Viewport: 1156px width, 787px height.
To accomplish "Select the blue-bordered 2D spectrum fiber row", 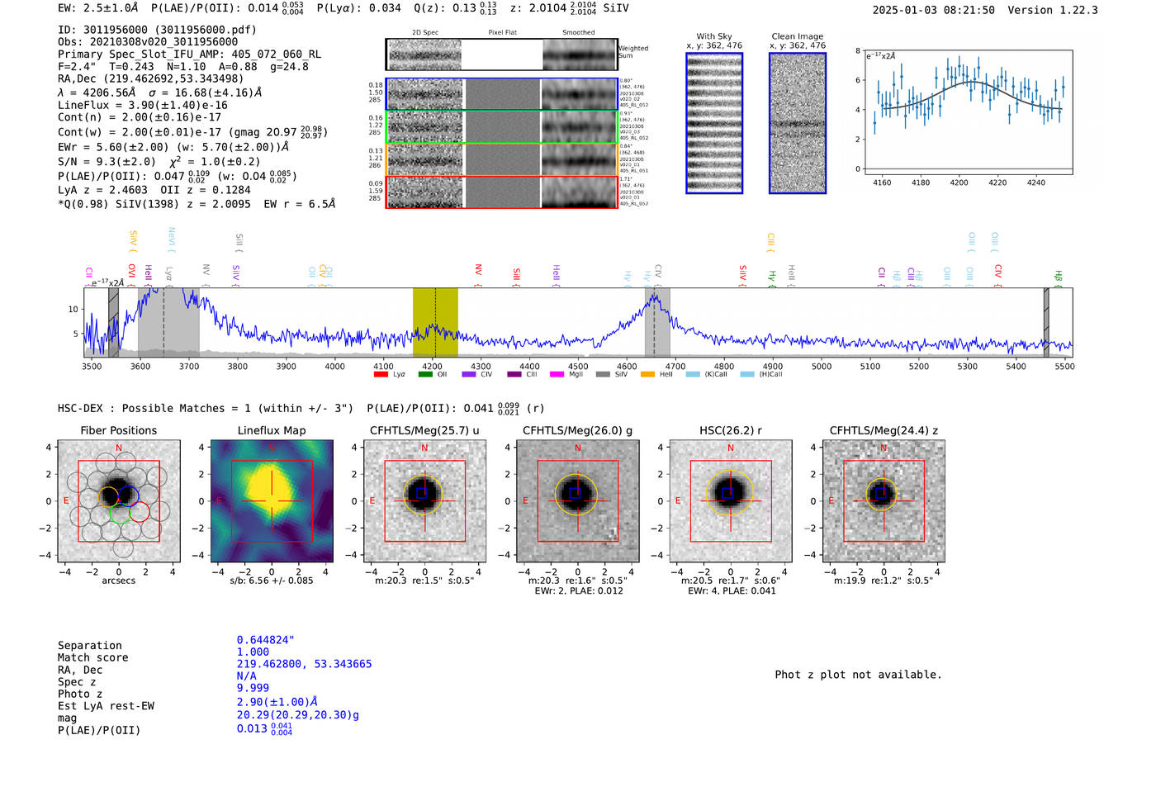I will pyautogui.click(x=501, y=94).
